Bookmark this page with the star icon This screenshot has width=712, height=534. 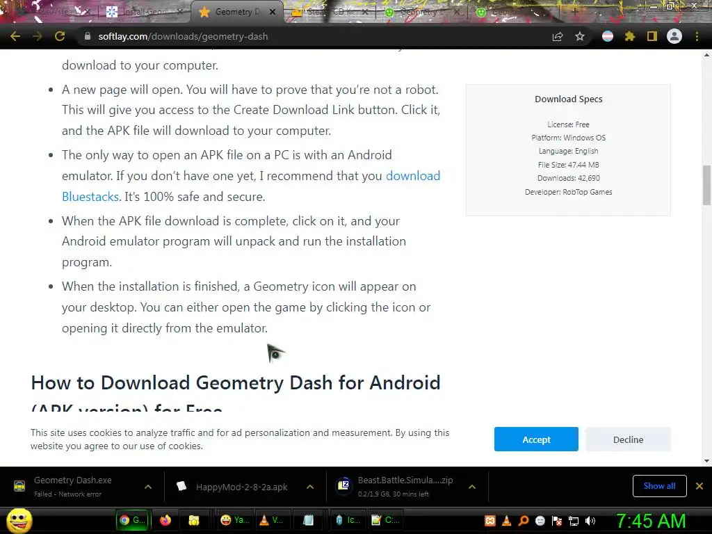[x=580, y=36]
